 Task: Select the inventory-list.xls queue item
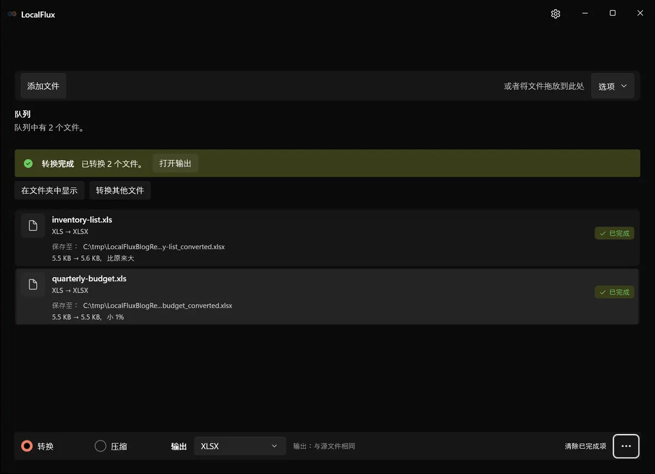pos(327,238)
